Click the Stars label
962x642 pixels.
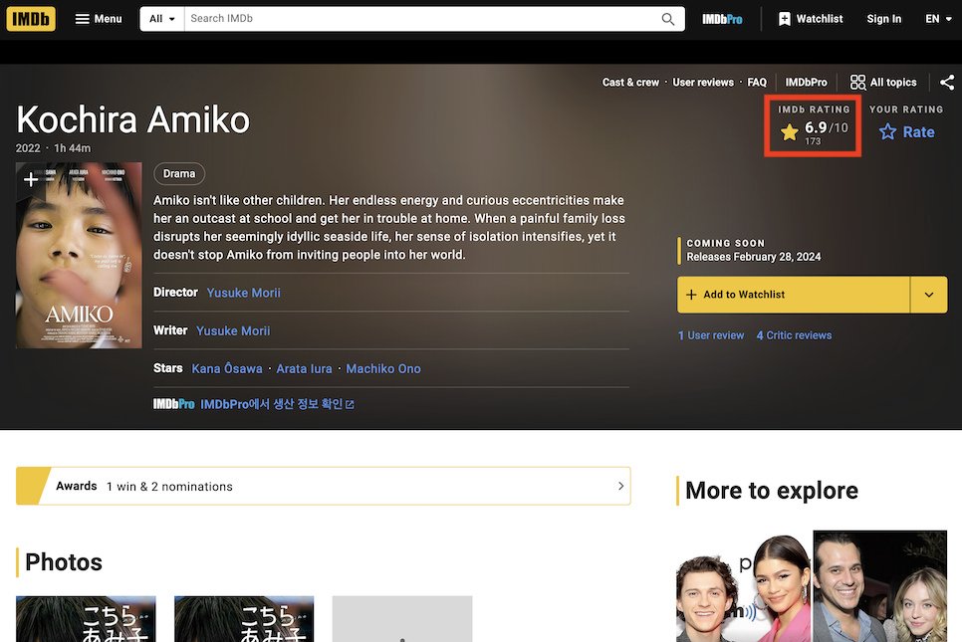(x=168, y=368)
